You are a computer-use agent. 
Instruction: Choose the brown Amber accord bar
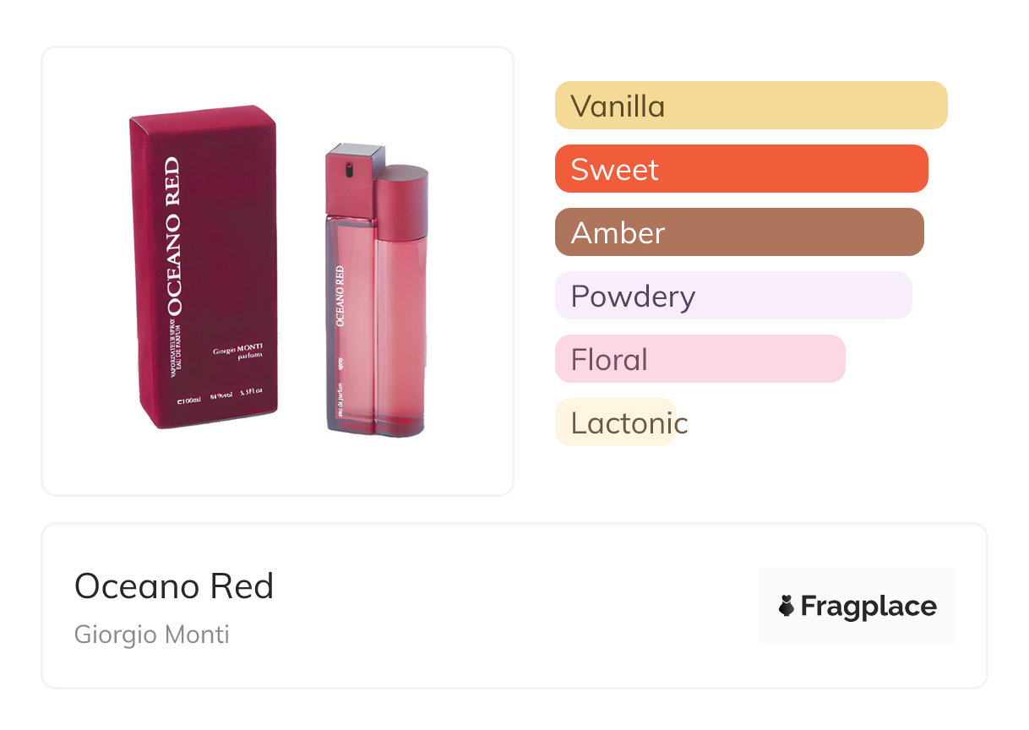[738, 232]
